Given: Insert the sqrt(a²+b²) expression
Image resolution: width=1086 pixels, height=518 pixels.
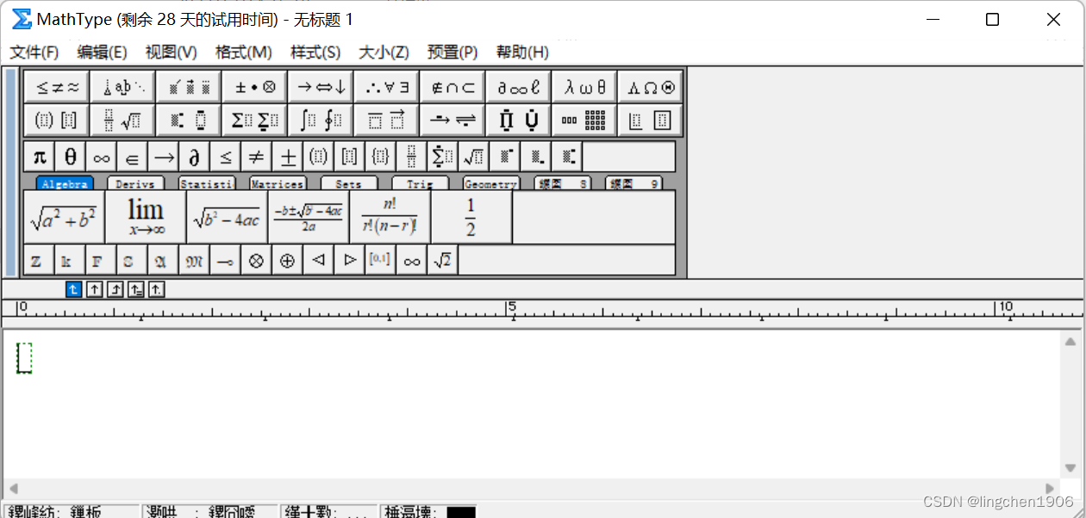Looking at the screenshot, I should [64, 217].
